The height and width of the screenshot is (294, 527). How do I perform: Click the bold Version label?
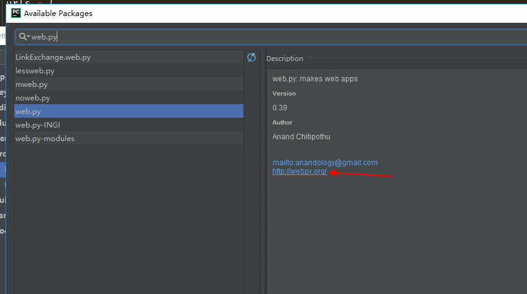coord(284,94)
